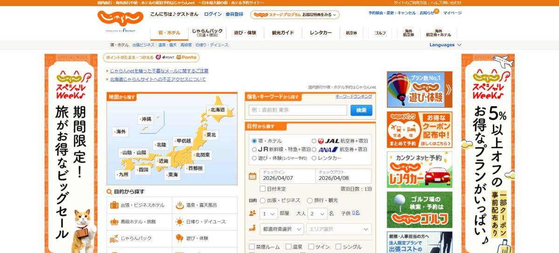Select ANA 航空券+宿泊 radio option
Viewport: 559px width, 253px height.
coord(314,150)
